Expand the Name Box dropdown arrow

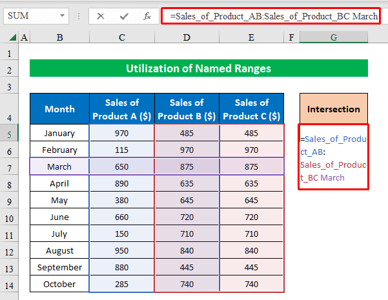[x=63, y=15]
